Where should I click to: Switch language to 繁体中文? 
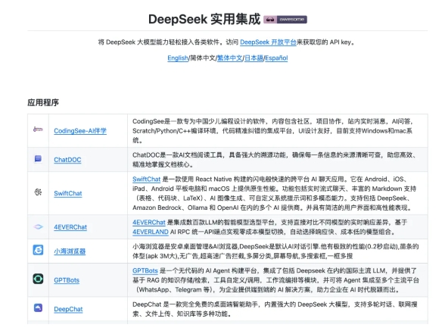click(230, 58)
